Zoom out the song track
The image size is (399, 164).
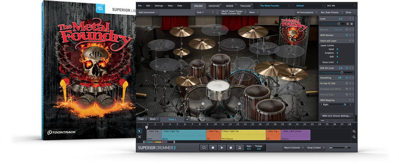pos(354,137)
